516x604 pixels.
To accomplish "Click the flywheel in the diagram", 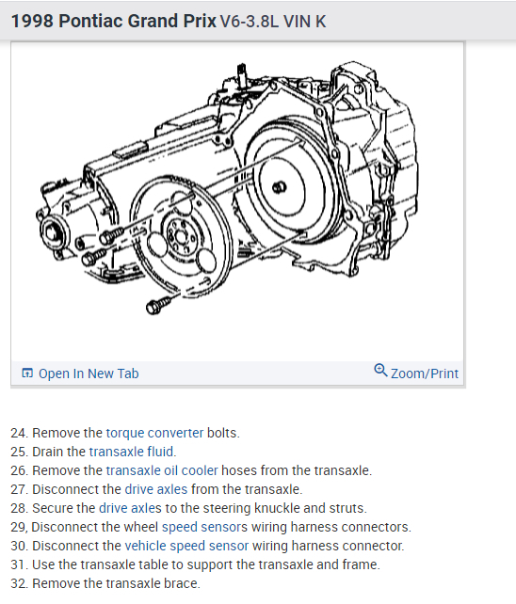I will click(181, 236).
